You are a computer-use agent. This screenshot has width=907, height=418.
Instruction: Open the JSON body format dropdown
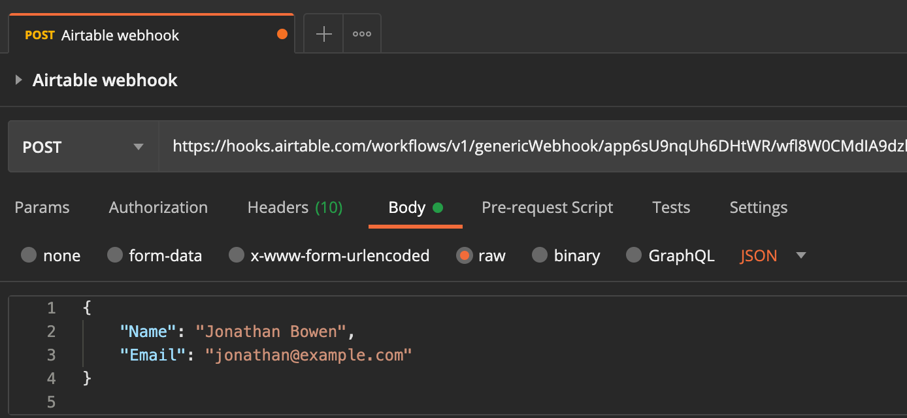[774, 256]
